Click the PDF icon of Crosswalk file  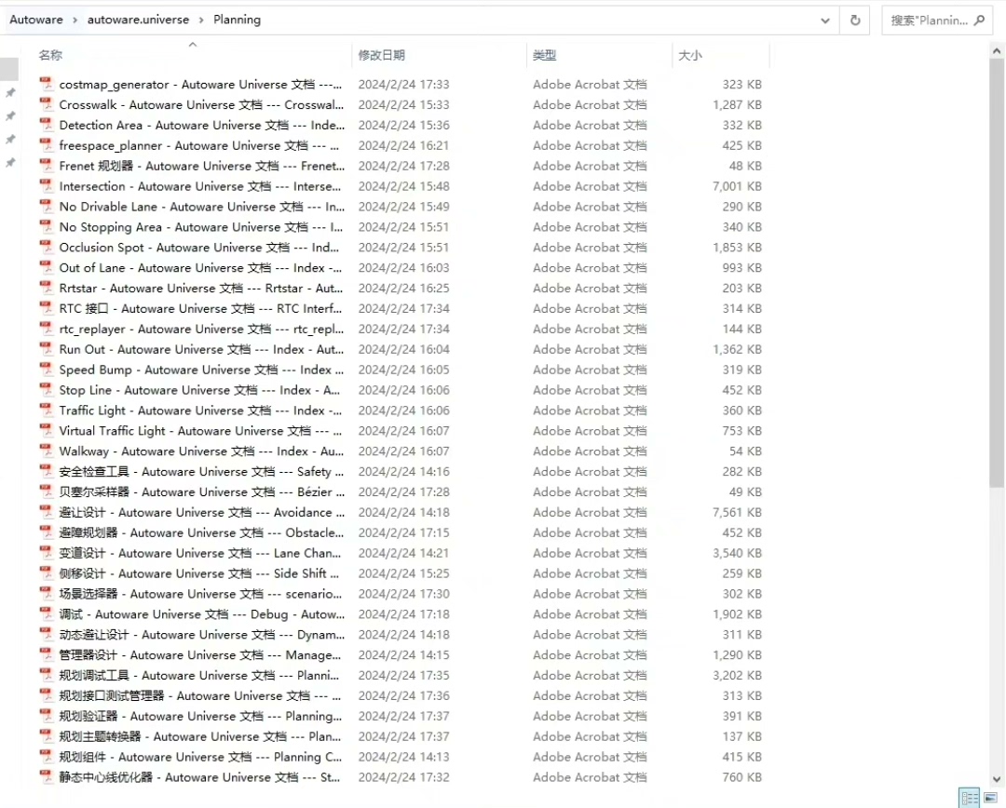tap(47, 104)
